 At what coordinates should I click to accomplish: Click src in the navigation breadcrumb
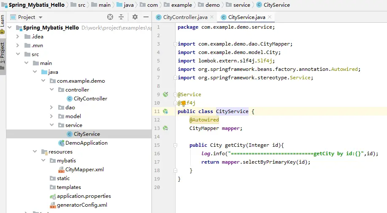78,5
